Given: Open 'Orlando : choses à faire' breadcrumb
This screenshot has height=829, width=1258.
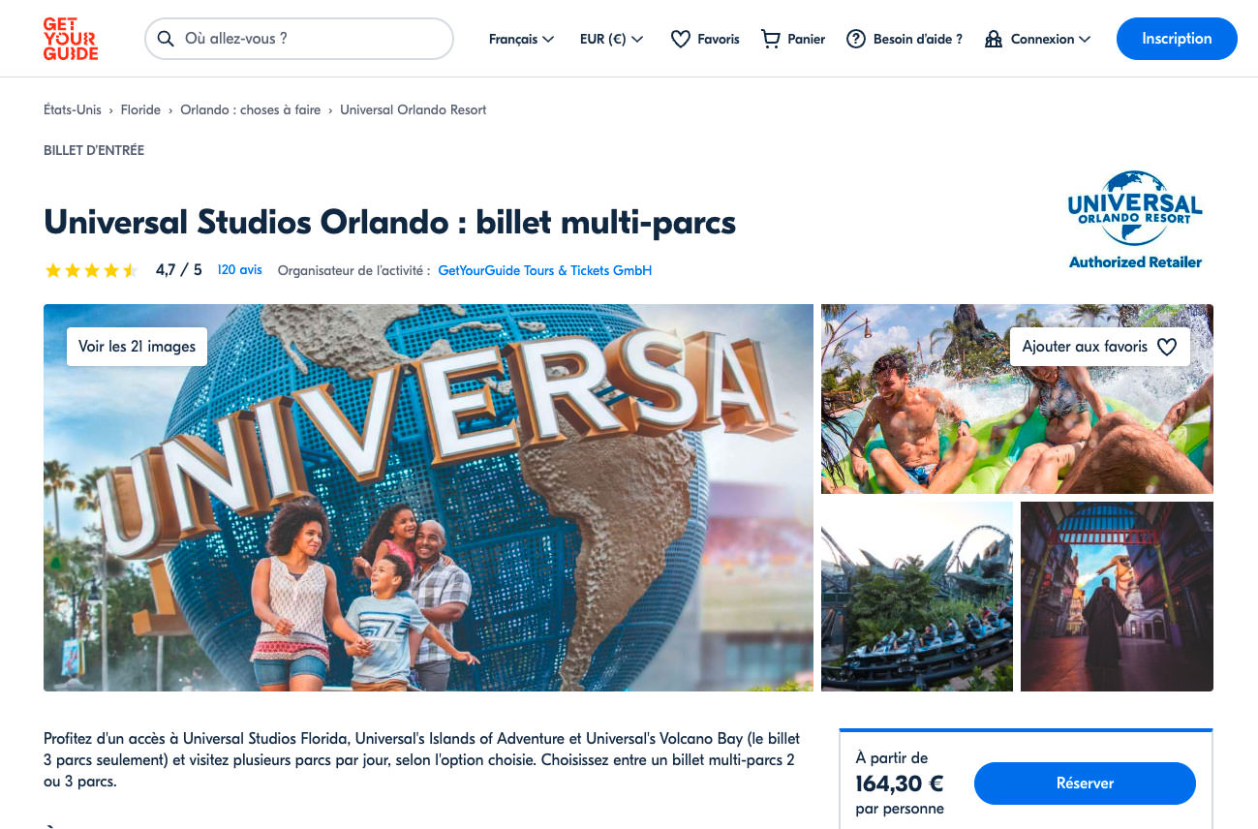Looking at the screenshot, I should (251, 109).
